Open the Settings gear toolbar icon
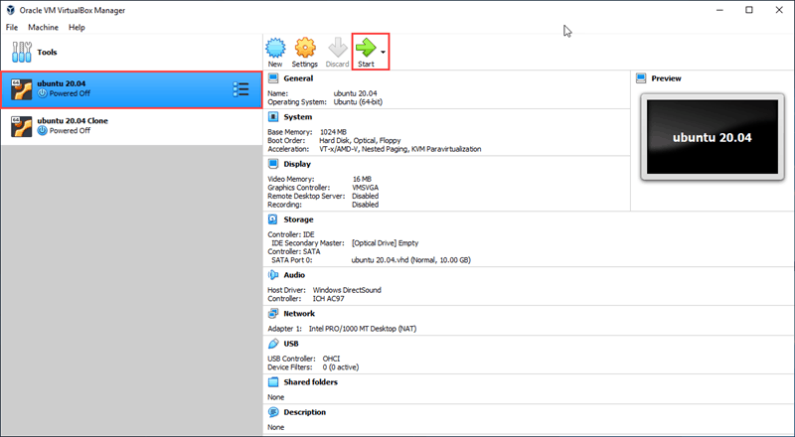 305,48
